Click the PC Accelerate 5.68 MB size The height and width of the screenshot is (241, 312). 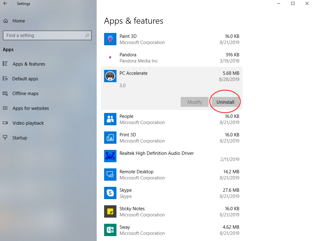[x=231, y=73]
